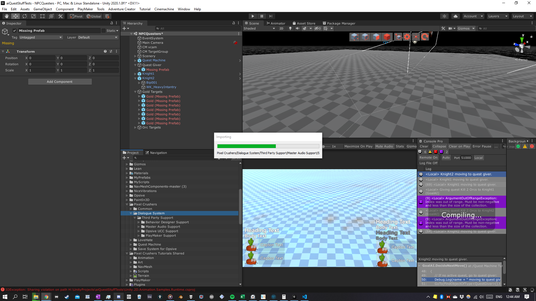Viewport: 536px width, 301px height.
Task: Toggle scene effects skybox icon
Action: tap(305, 28)
